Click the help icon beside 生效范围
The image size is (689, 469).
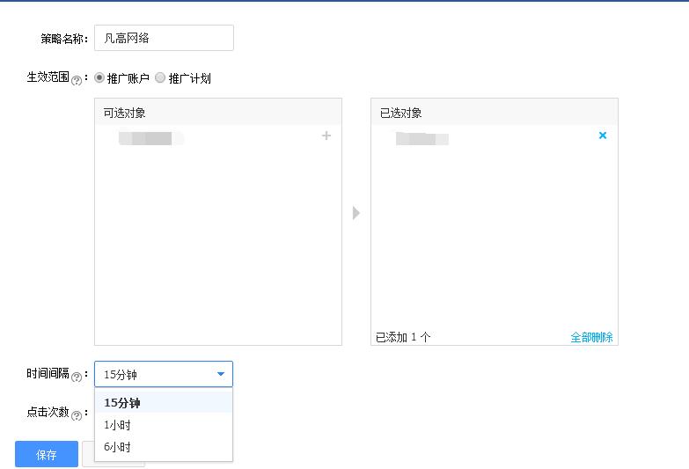(77, 80)
